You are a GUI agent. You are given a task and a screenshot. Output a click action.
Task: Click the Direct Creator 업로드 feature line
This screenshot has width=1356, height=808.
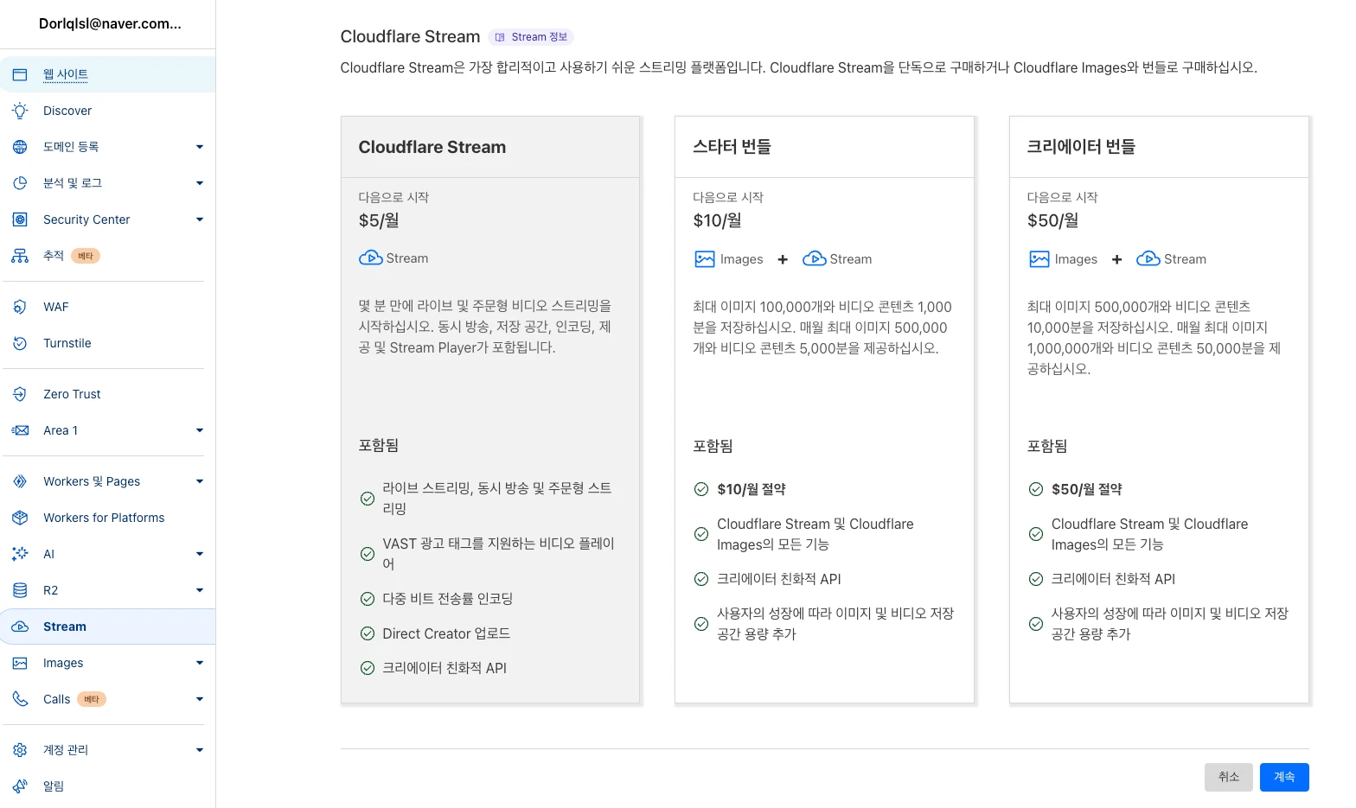click(446, 633)
